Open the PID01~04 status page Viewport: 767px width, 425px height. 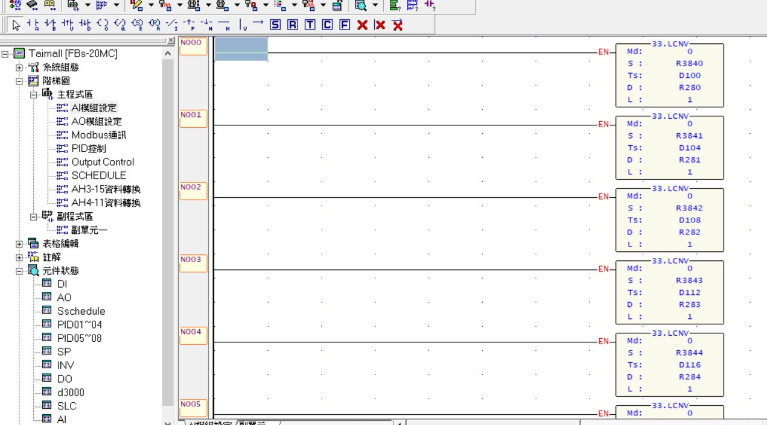point(79,325)
